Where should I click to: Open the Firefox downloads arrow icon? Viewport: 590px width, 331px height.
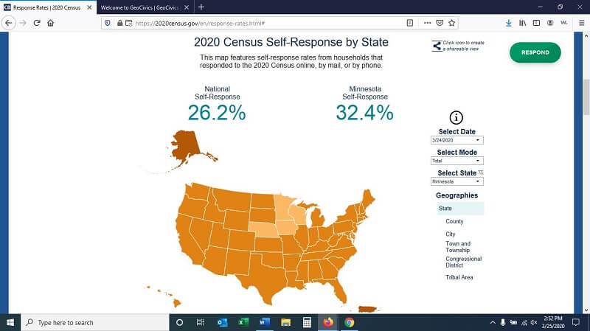(509, 23)
